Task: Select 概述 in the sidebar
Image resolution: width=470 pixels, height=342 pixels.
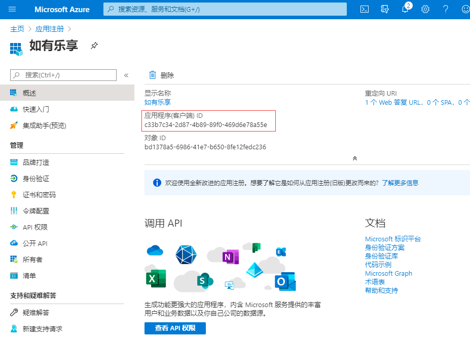Action: point(67,93)
